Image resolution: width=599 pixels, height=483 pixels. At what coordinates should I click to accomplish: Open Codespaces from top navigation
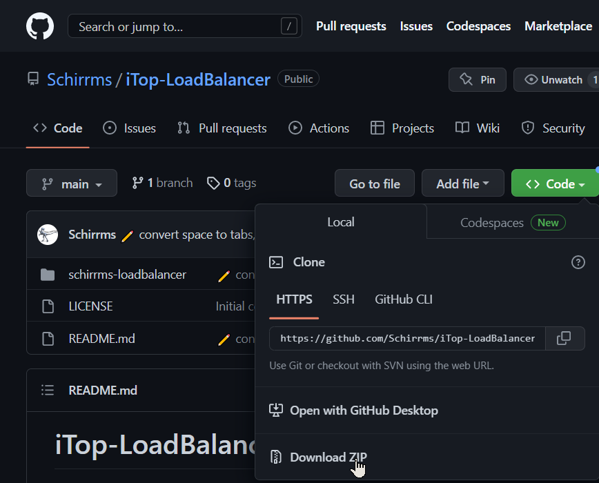[478, 26]
